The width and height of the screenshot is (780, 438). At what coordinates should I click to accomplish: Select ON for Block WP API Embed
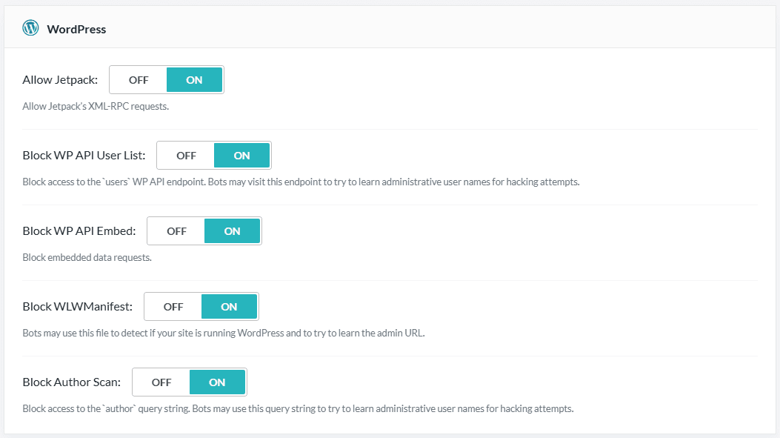232,231
